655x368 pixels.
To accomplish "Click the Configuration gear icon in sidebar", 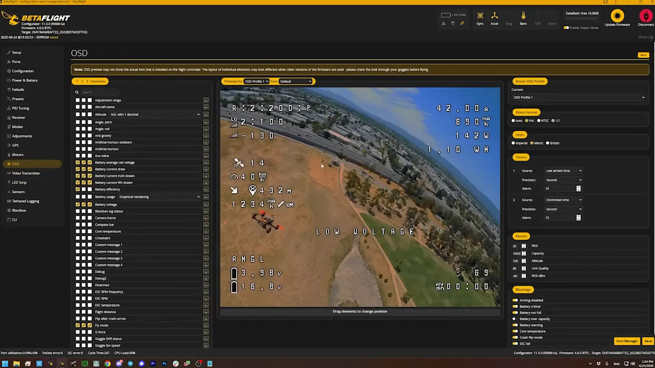I will tap(9, 71).
